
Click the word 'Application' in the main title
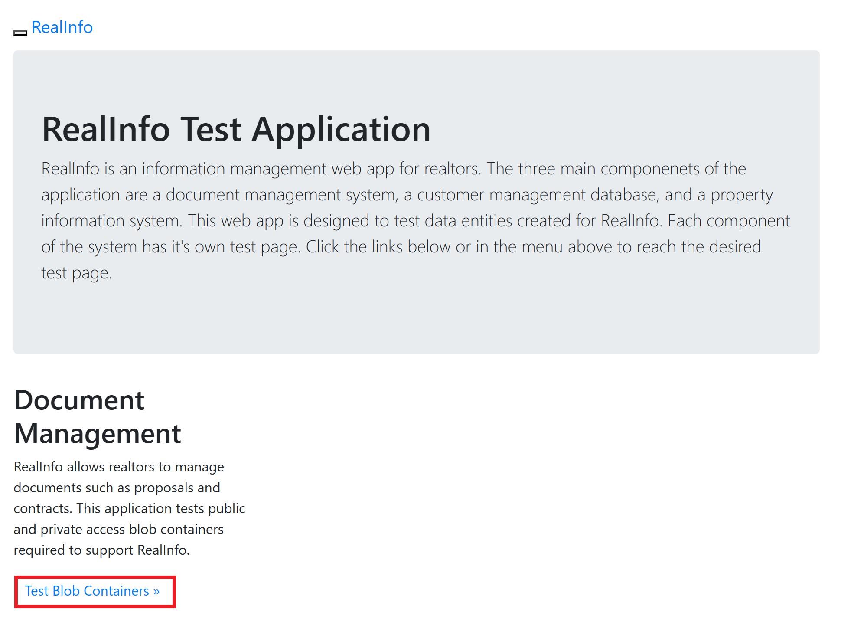[341, 129]
